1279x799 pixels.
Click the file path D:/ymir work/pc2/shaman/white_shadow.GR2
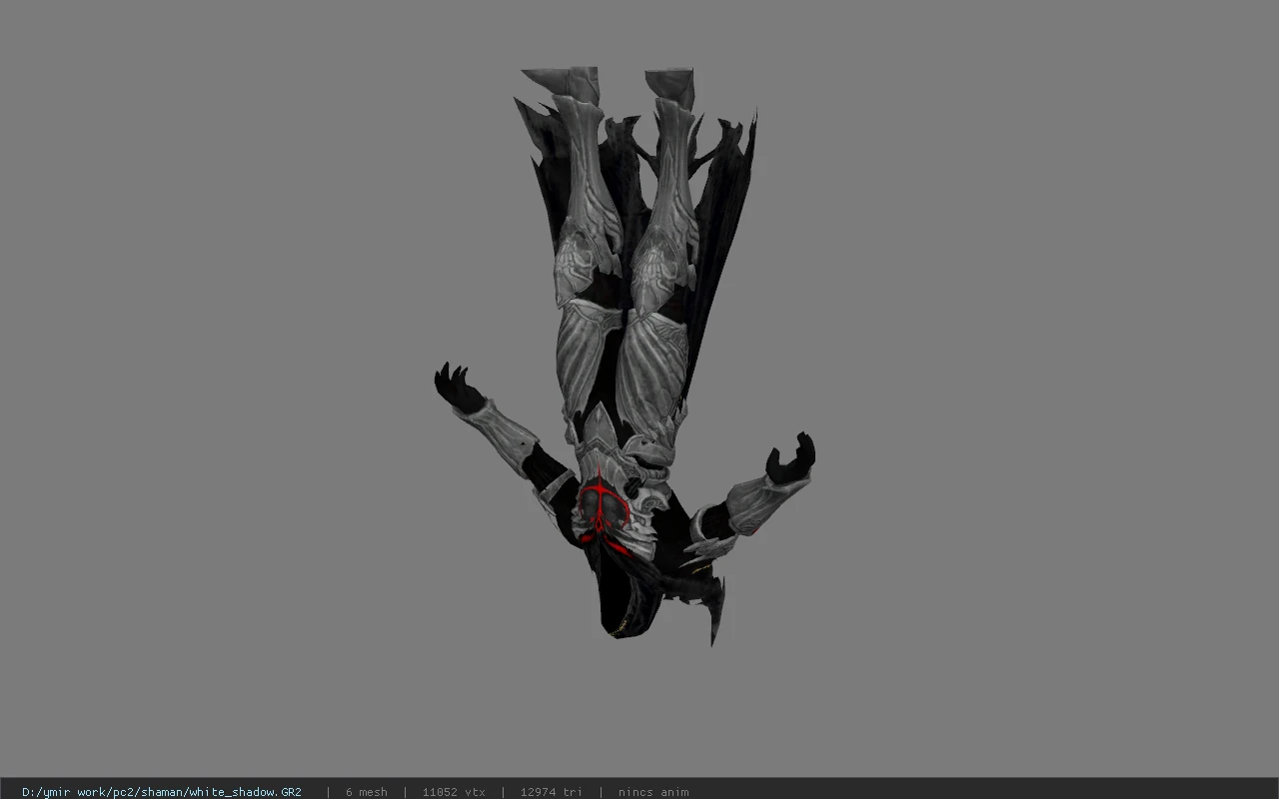[162, 792]
